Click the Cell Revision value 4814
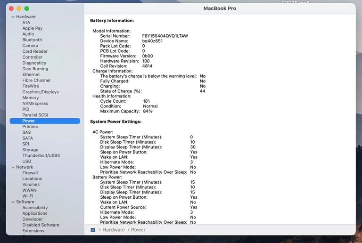This screenshot has width=362, height=243. coord(147,66)
